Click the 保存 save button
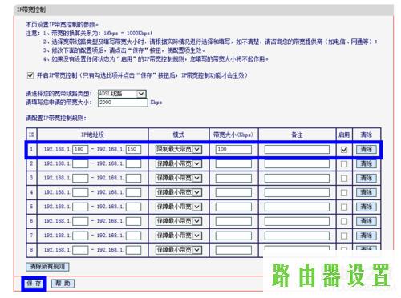Image resolution: width=401 pixels, height=298 pixels. 34,284
